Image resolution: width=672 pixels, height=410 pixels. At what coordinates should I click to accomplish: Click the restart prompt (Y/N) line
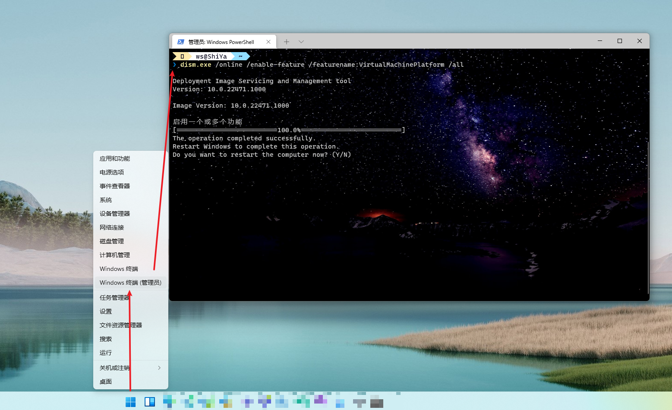[x=262, y=155]
